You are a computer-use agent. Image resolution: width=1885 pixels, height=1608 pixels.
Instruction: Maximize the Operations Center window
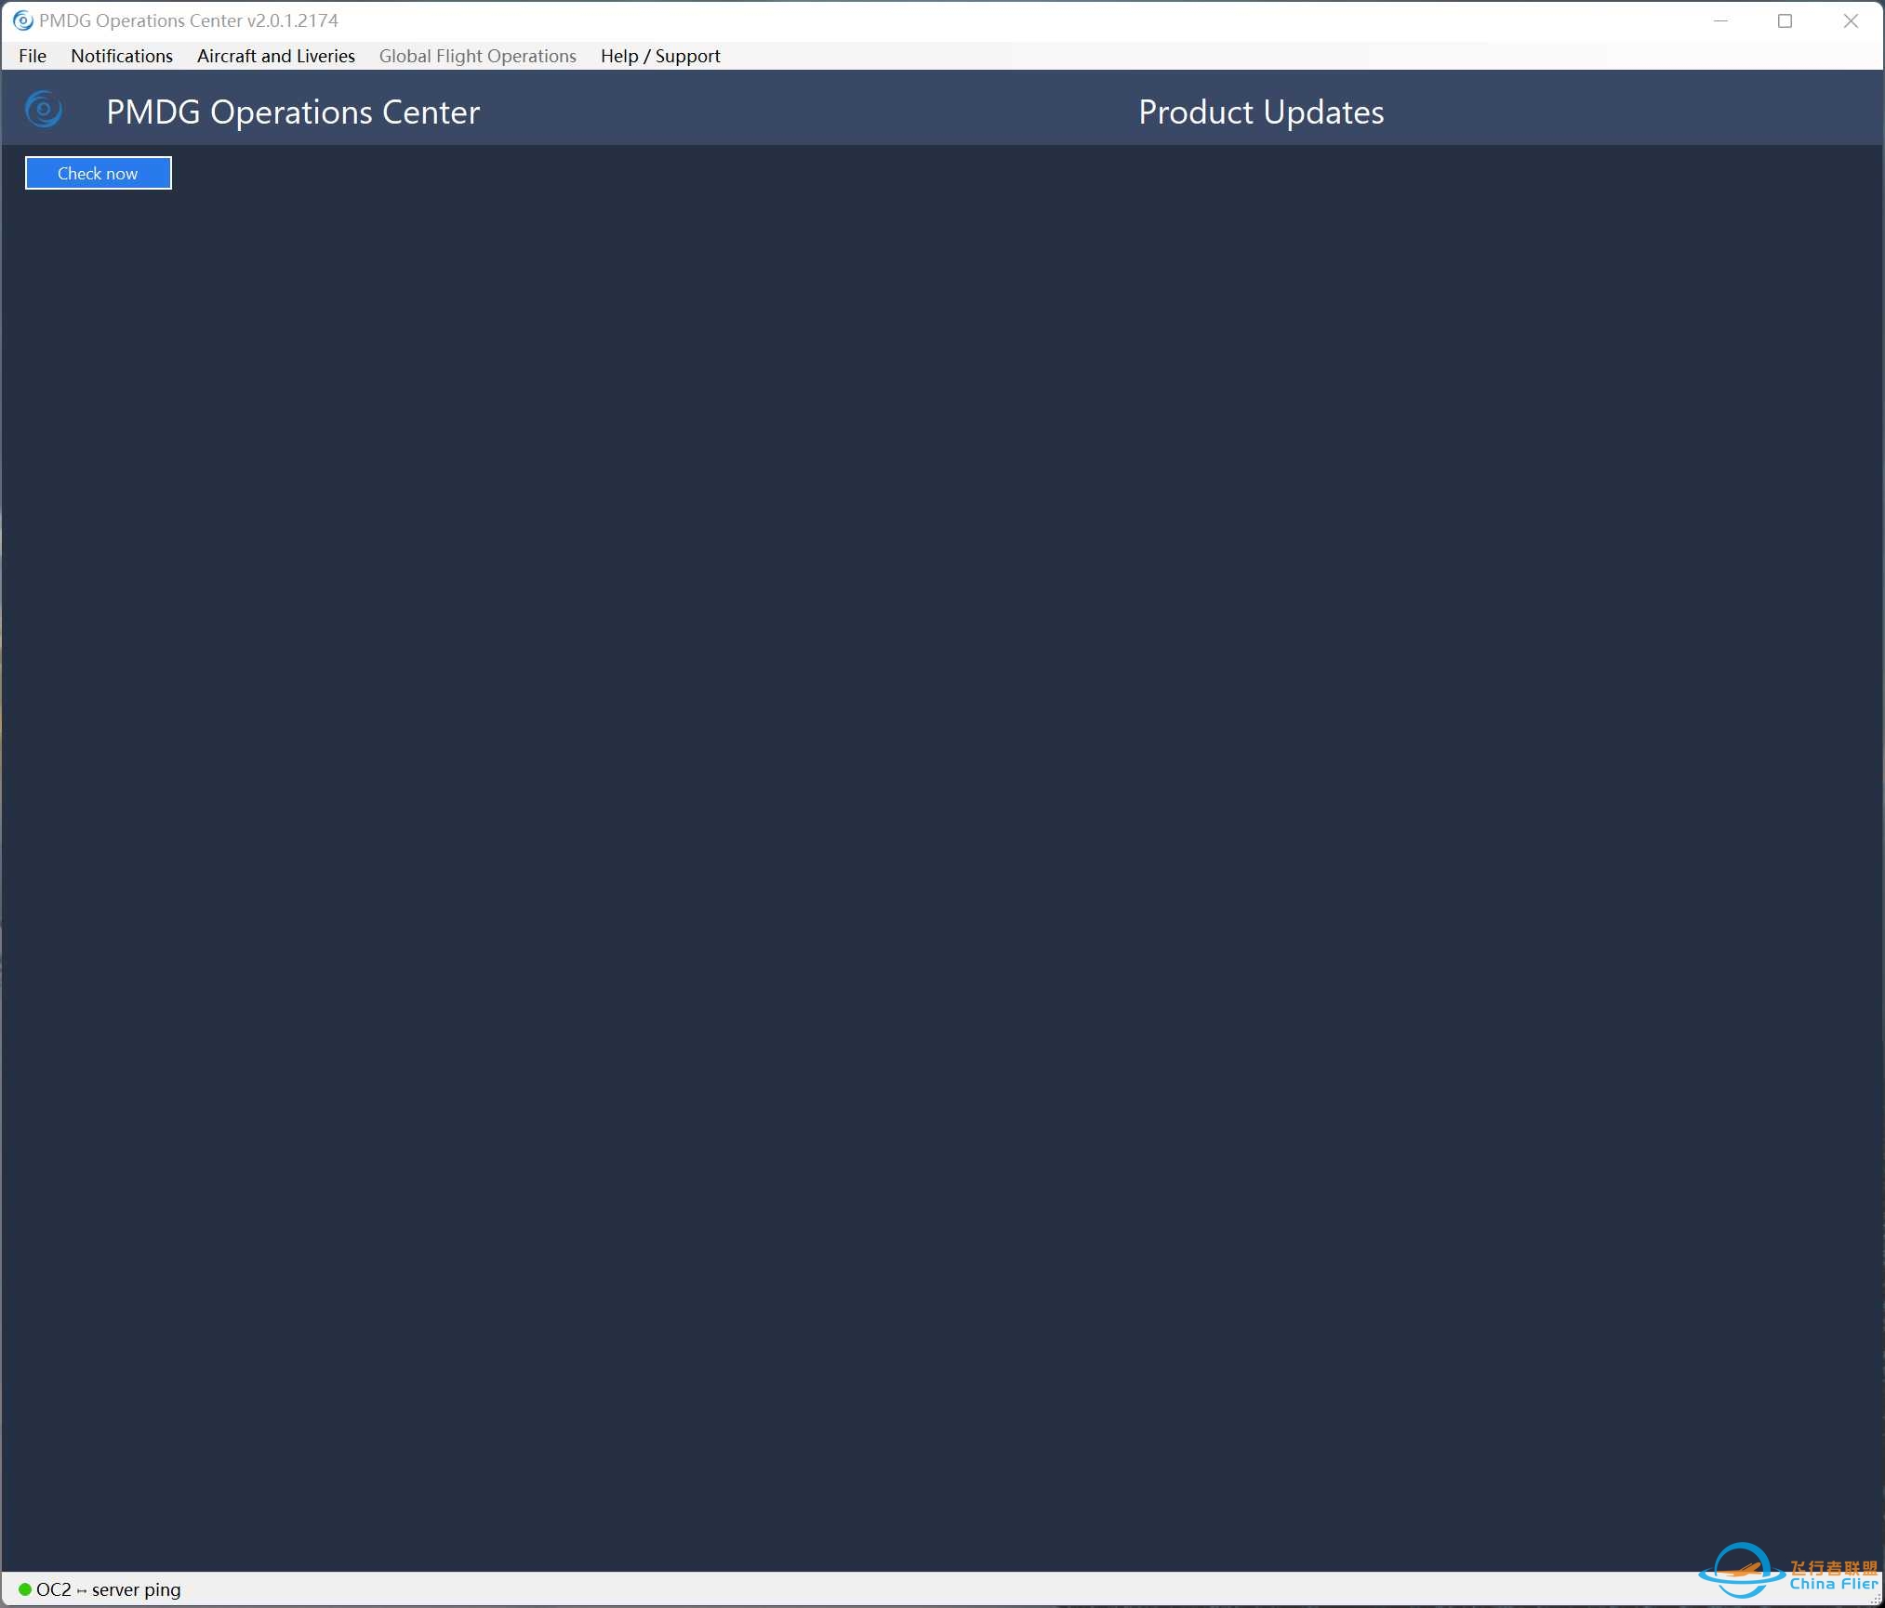point(1785,20)
